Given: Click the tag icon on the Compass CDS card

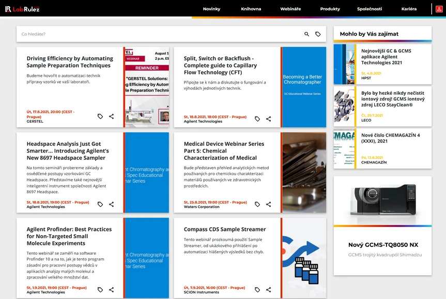Looking at the screenshot, I should click(257, 290).
